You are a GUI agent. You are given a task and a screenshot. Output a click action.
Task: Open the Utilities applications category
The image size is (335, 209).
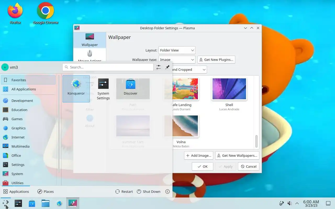click(28, 183)
